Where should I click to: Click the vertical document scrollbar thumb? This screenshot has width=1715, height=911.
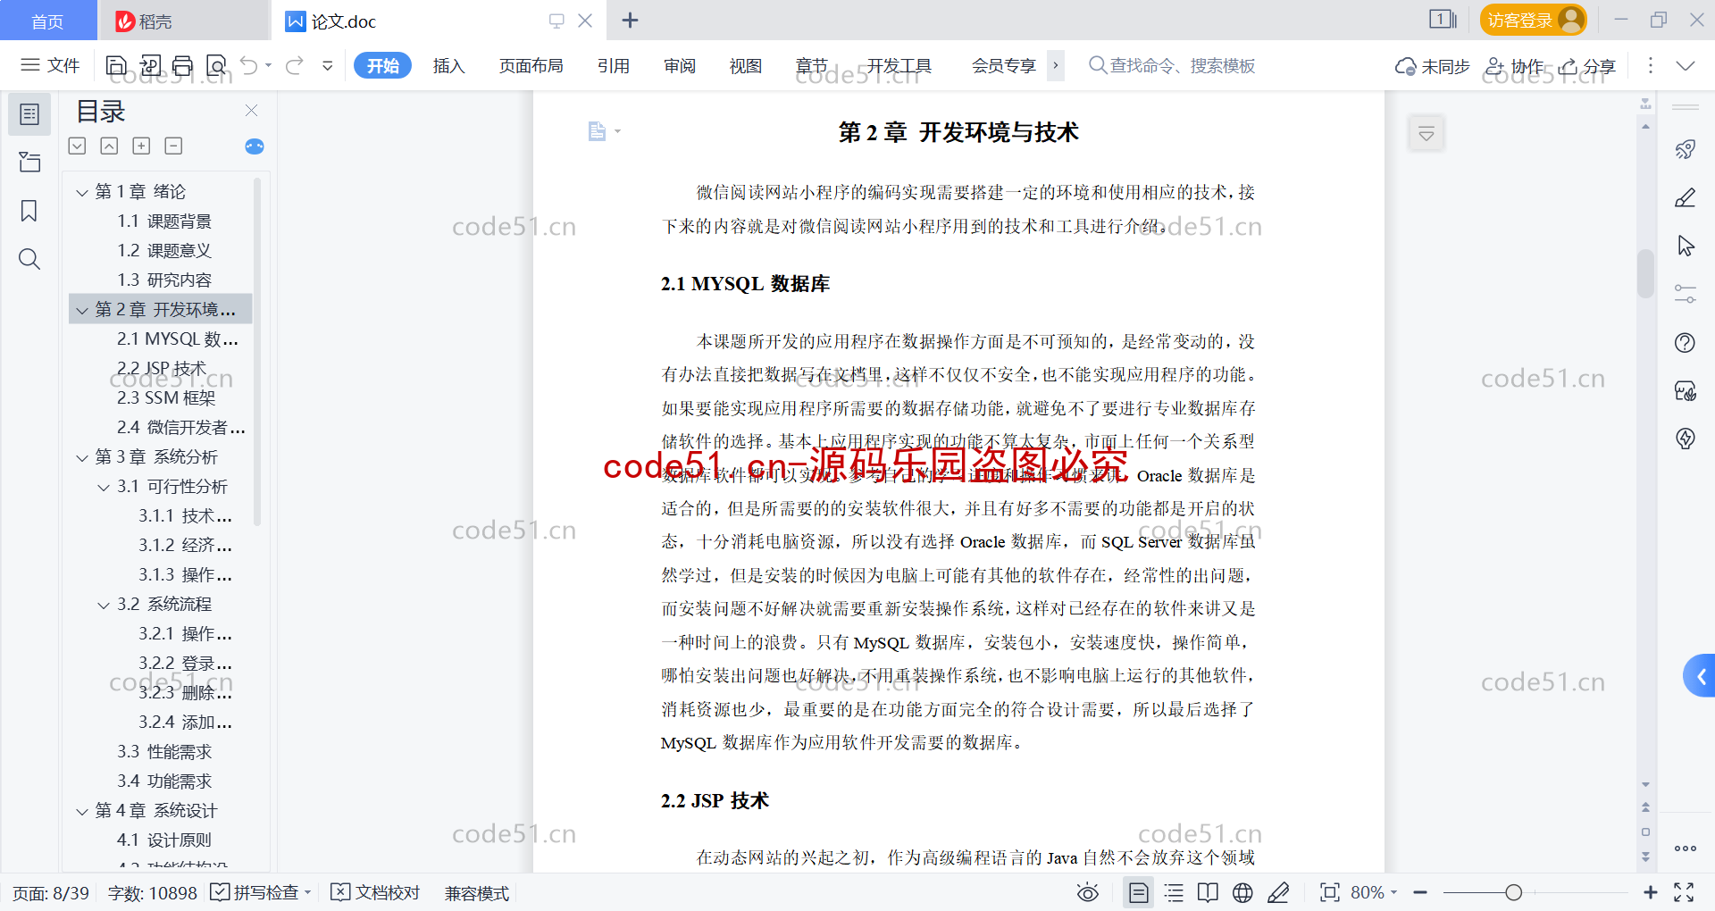pyautogui.click(x=1645, y=273)
